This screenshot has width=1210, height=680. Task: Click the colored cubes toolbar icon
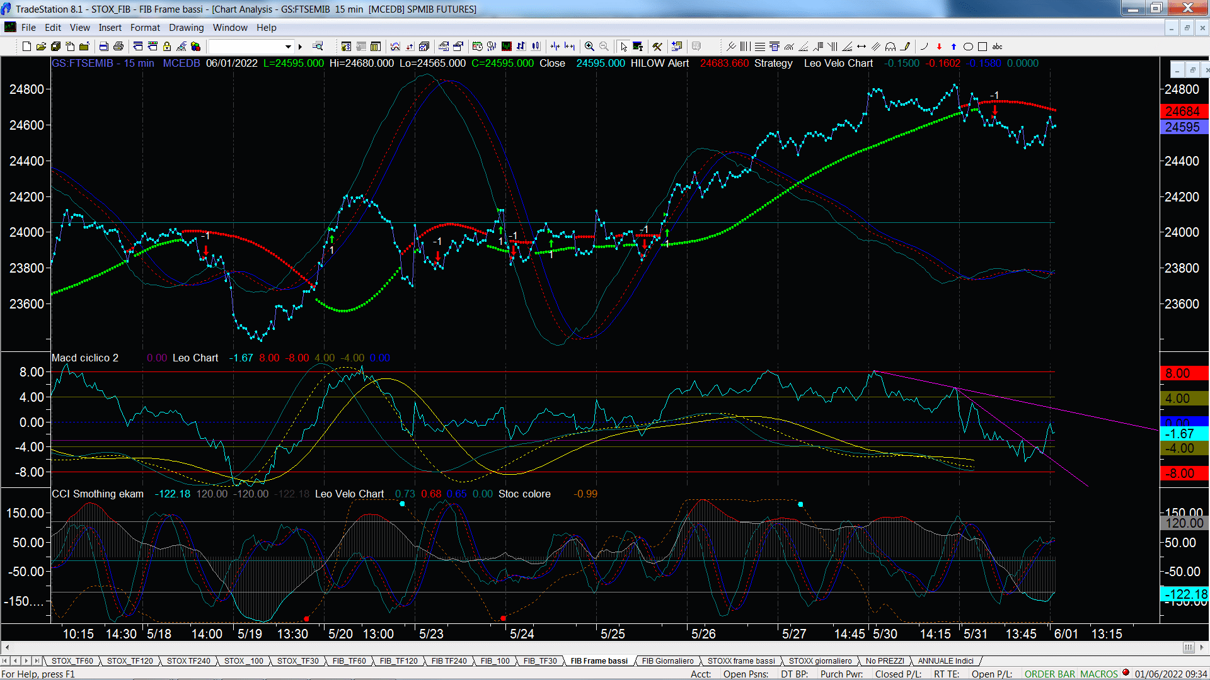195,47
